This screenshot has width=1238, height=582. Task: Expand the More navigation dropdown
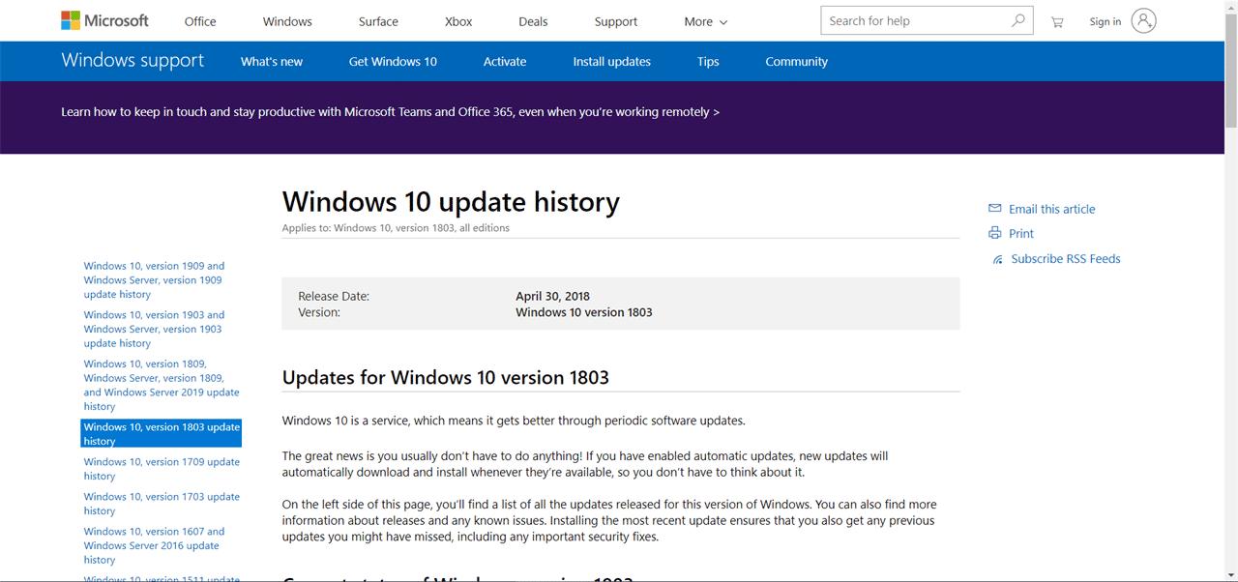coord(705,20)
